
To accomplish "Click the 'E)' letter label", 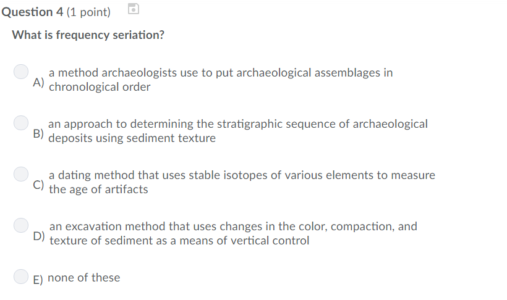I will (x=38, y=279).
